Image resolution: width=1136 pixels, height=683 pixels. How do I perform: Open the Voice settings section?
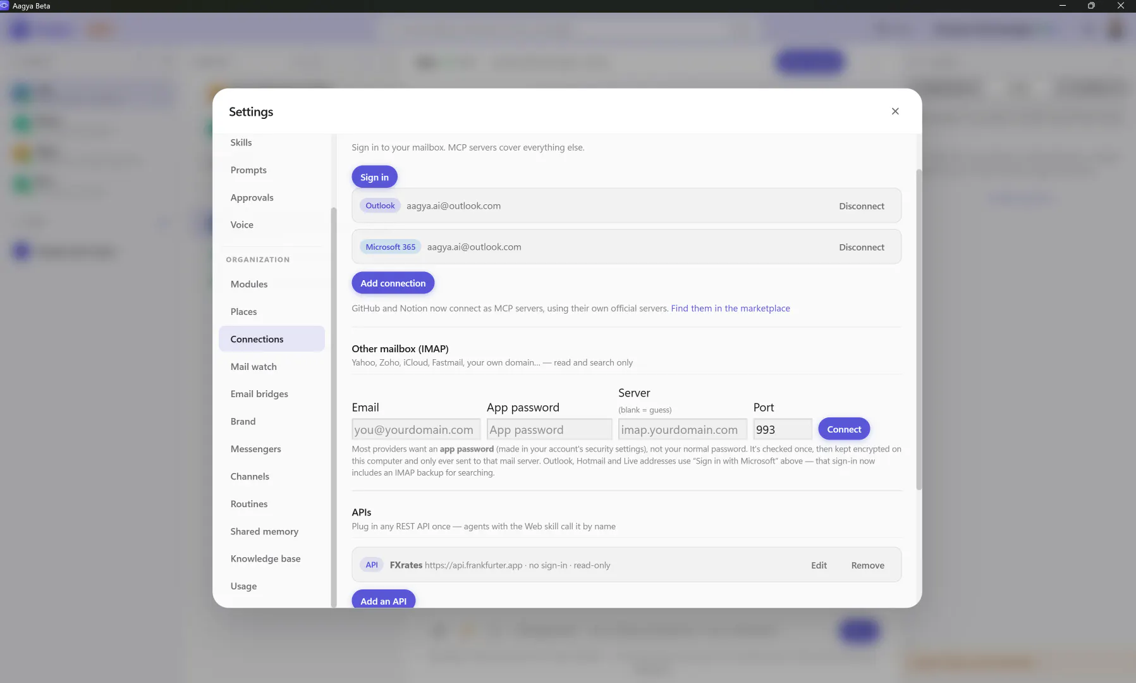pos(272,225)
